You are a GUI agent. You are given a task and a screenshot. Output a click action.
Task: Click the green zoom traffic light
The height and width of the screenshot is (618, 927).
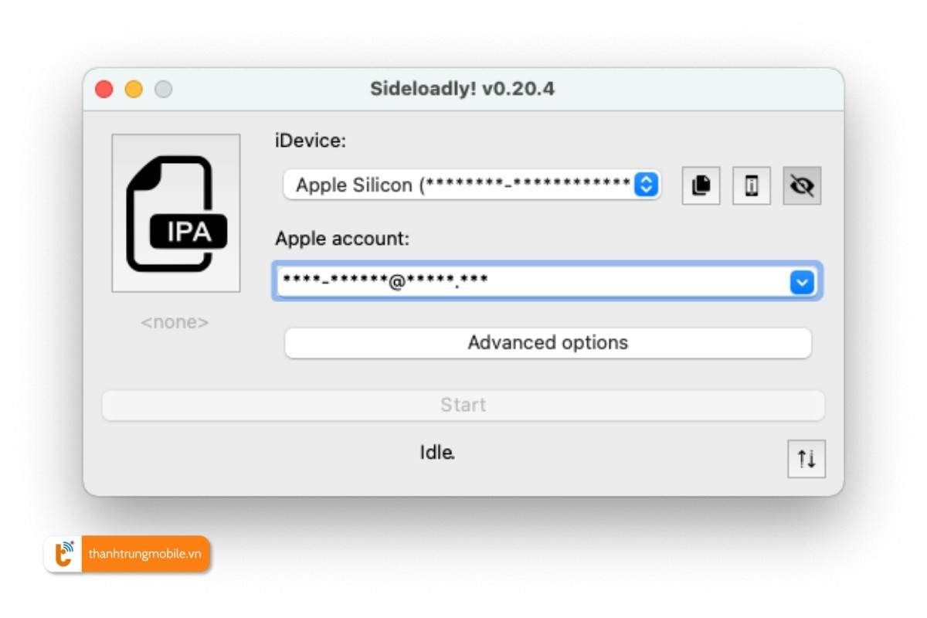click(x=163, y=89)
